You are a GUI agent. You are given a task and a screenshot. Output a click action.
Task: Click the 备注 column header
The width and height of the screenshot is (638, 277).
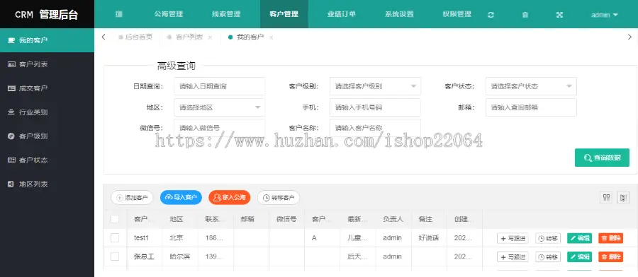(430, 220)
